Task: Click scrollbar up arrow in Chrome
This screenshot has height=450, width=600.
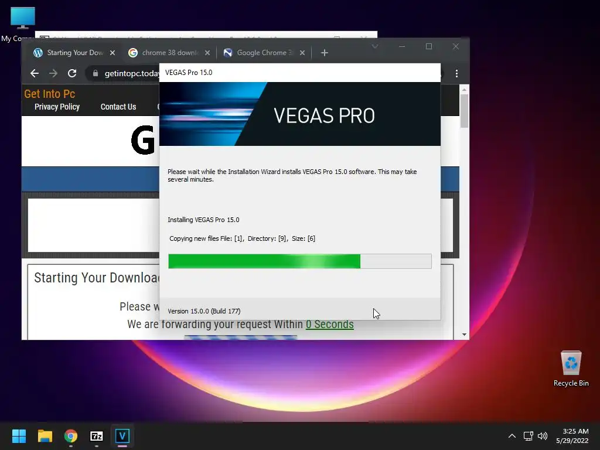Action: point(464,90)
